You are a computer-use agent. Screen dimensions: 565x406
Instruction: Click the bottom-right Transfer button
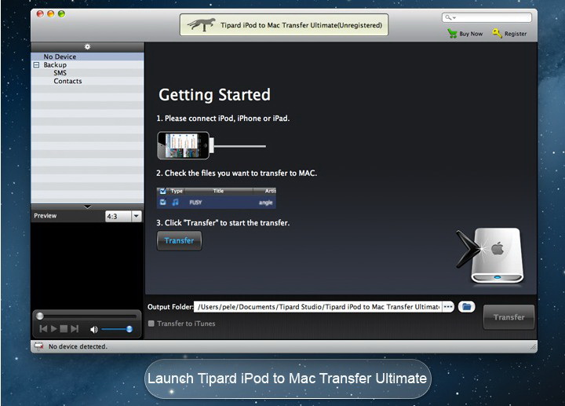click(x=508, y=317)
